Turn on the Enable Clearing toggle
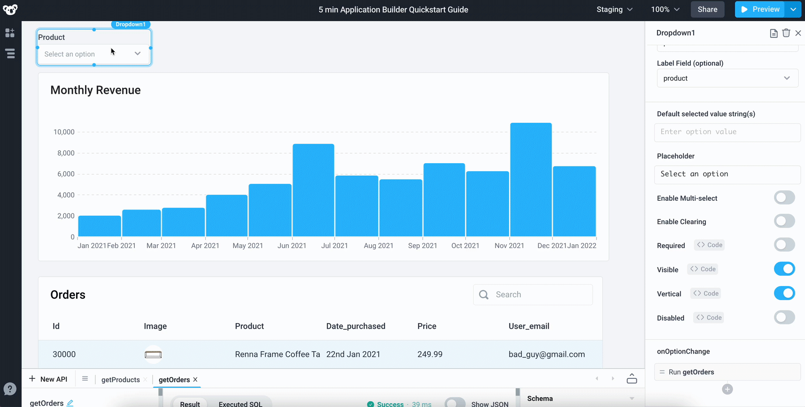The width and height of the screenshot is (805, 407). pos(784,221)
